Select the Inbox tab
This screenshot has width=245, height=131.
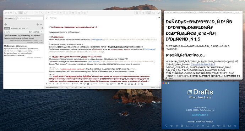[x=7, y=28]
